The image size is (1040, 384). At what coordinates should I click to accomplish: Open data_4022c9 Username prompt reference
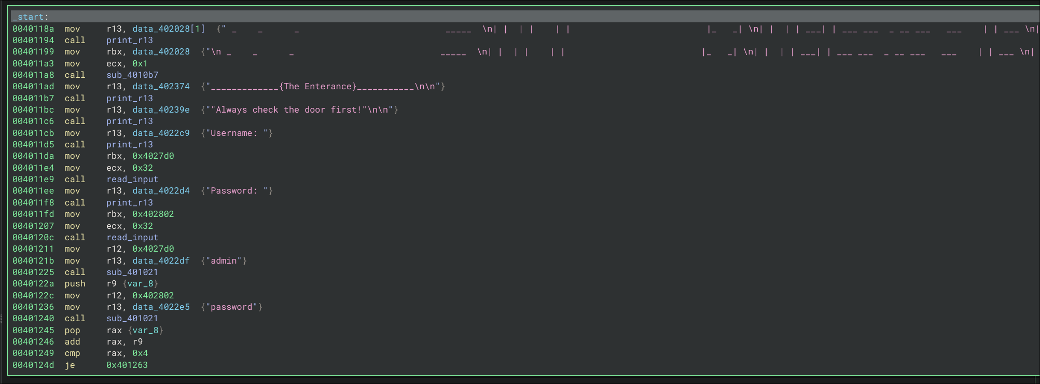click(x=161, y=133)
